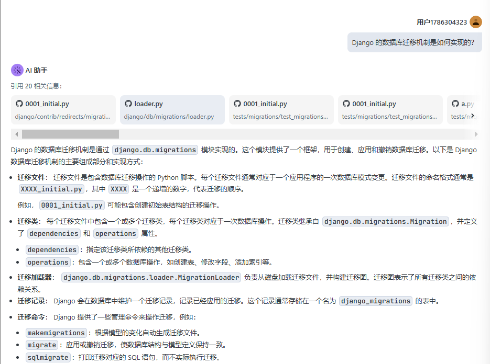Click the user avatar icon beside 用户1786304323
Screen dimensions: 490x364
[476, 22]
